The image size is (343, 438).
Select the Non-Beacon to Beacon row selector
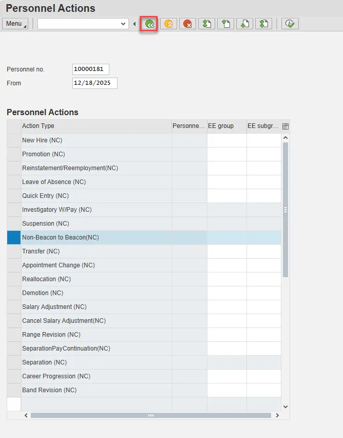click(x=14, y=238)
